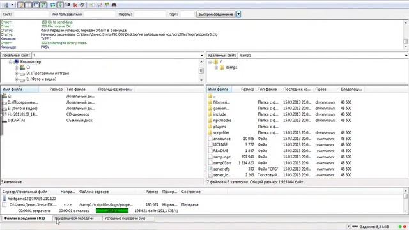Expand the samp1 remote tree node

[x=216, y=68]
